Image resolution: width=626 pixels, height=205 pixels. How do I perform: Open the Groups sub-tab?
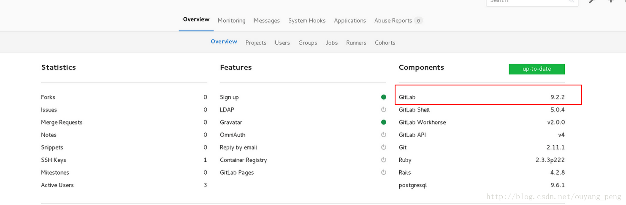coord(308,43)
